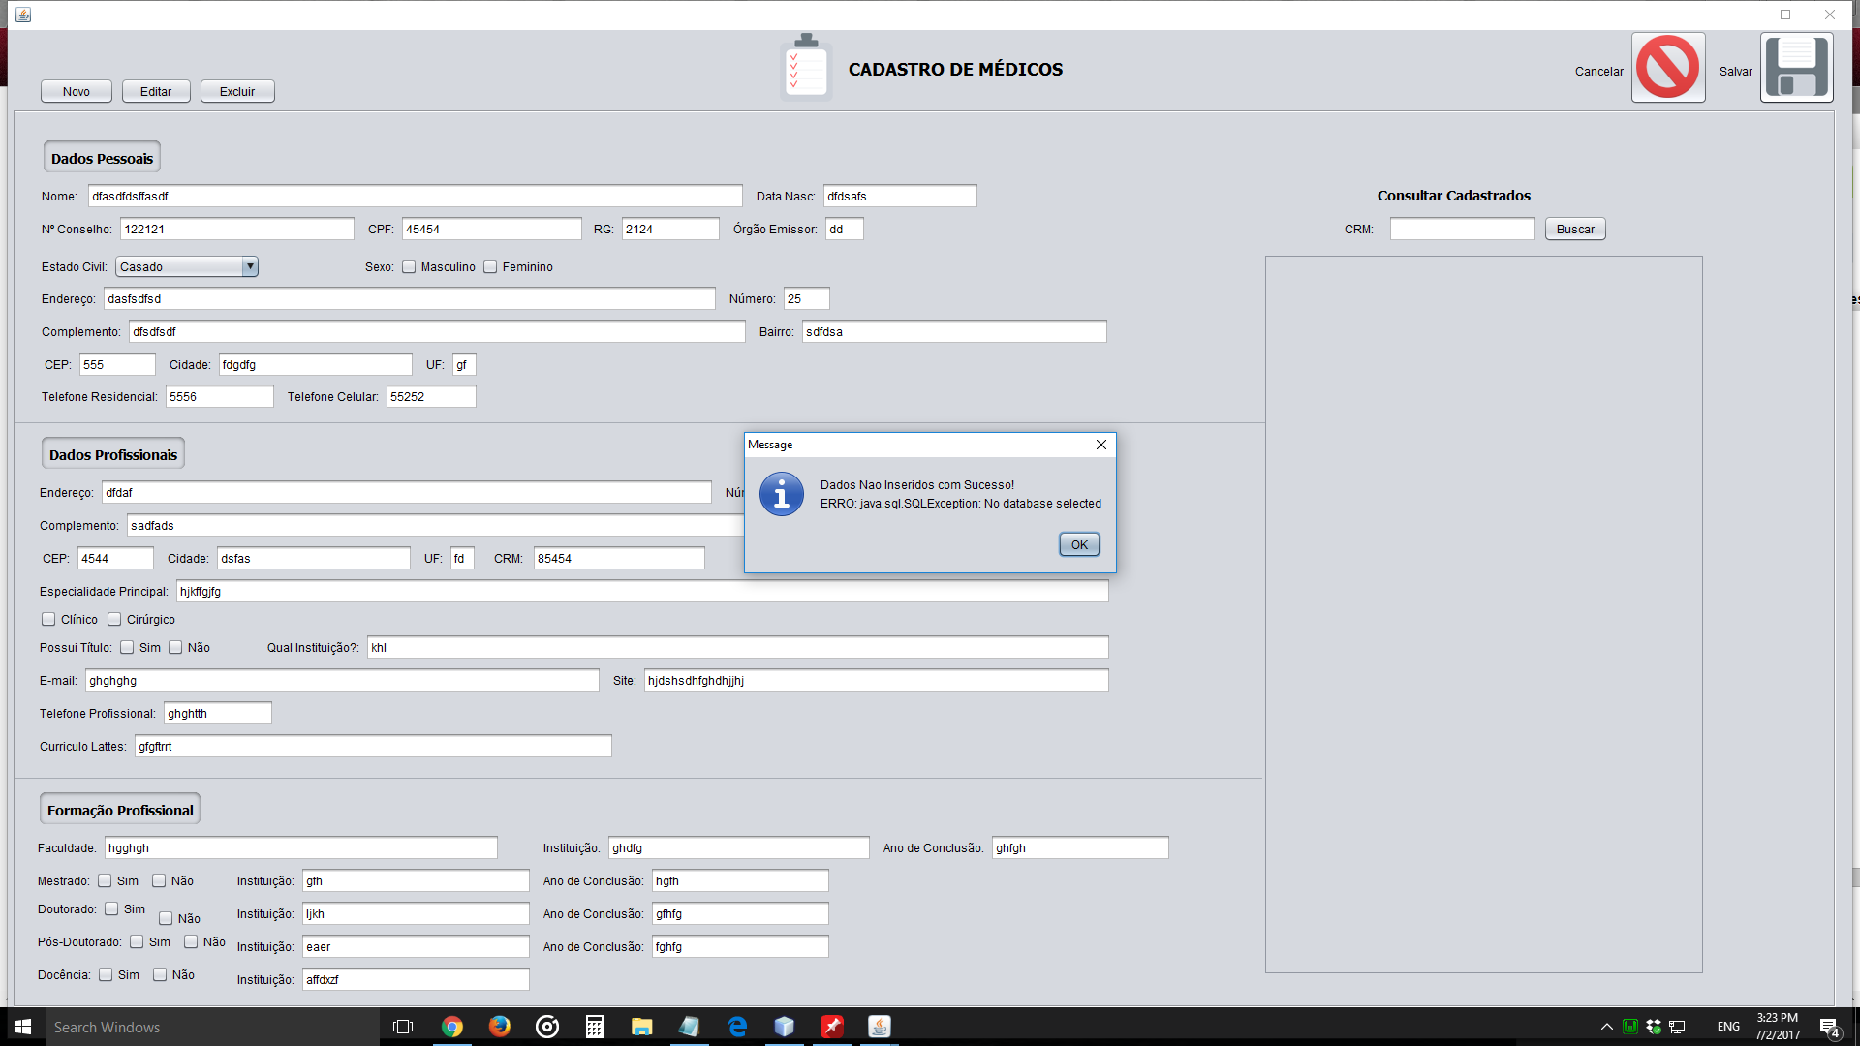Check Sim for Mestrado
Image resolution: width=1860 pixels, height=1046 pixels.
pyautogui.click(x=105, y=881)
